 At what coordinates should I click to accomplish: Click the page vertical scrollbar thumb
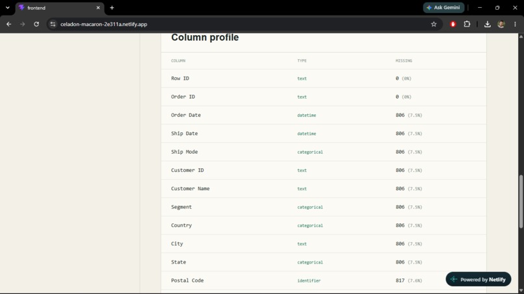click(521, 201)
